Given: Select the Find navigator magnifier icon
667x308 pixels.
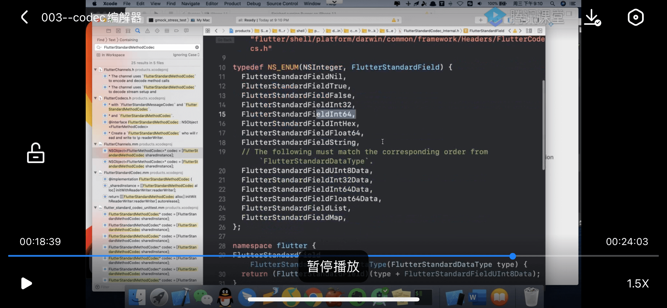Looking at the screenshot, I should tap(138, 31).
